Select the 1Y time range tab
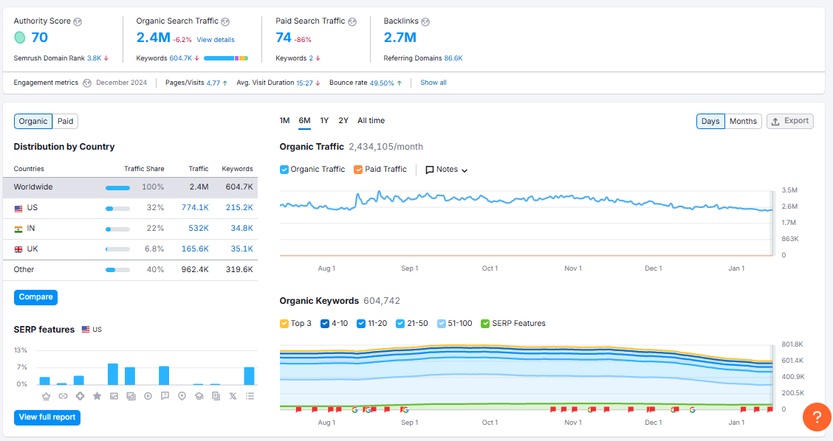 tap(324, 121)
